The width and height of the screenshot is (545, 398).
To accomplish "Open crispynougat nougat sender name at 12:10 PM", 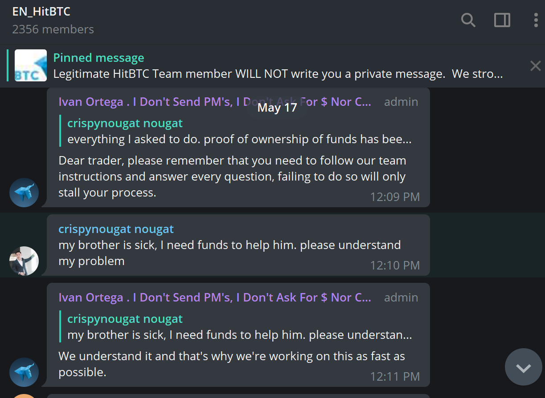I will coord(116,229).
